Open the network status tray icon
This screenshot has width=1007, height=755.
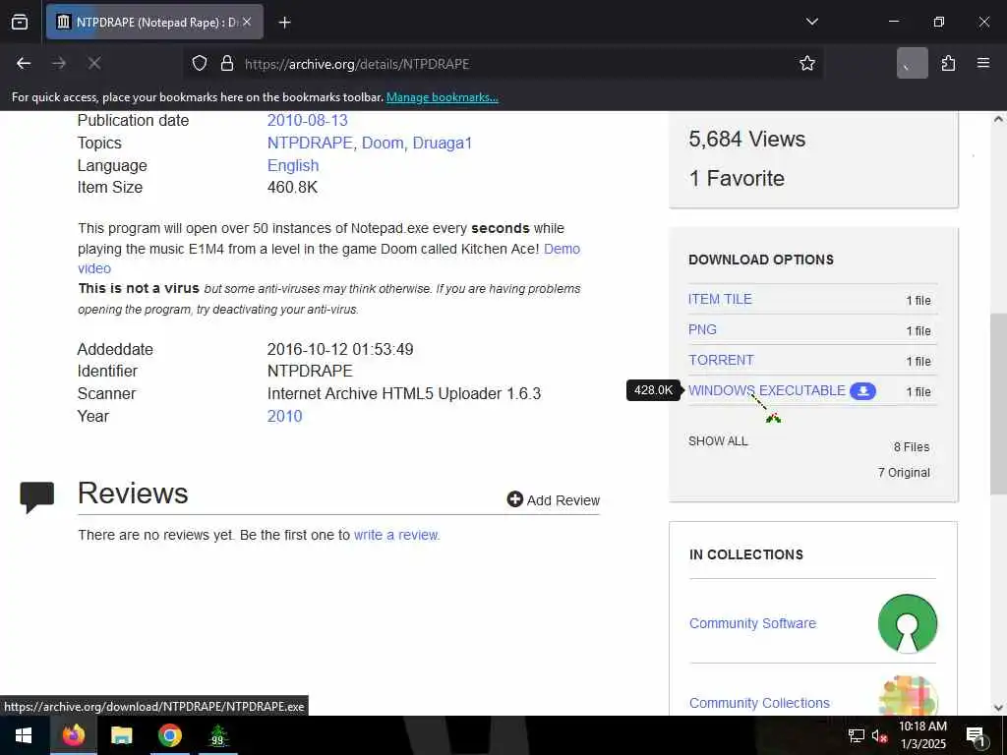[x=857, y=735]
